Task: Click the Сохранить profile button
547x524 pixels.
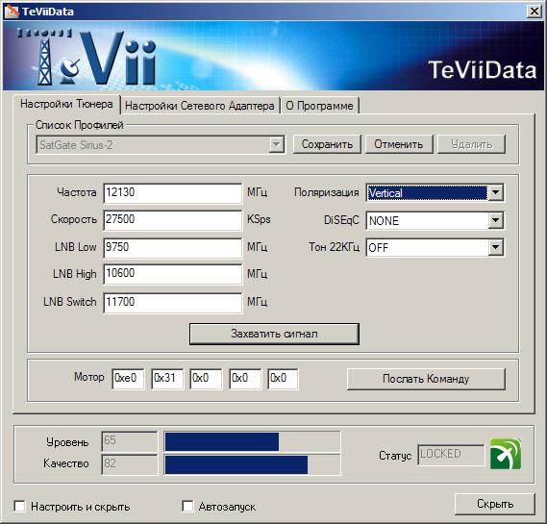Action: point(327,144)
